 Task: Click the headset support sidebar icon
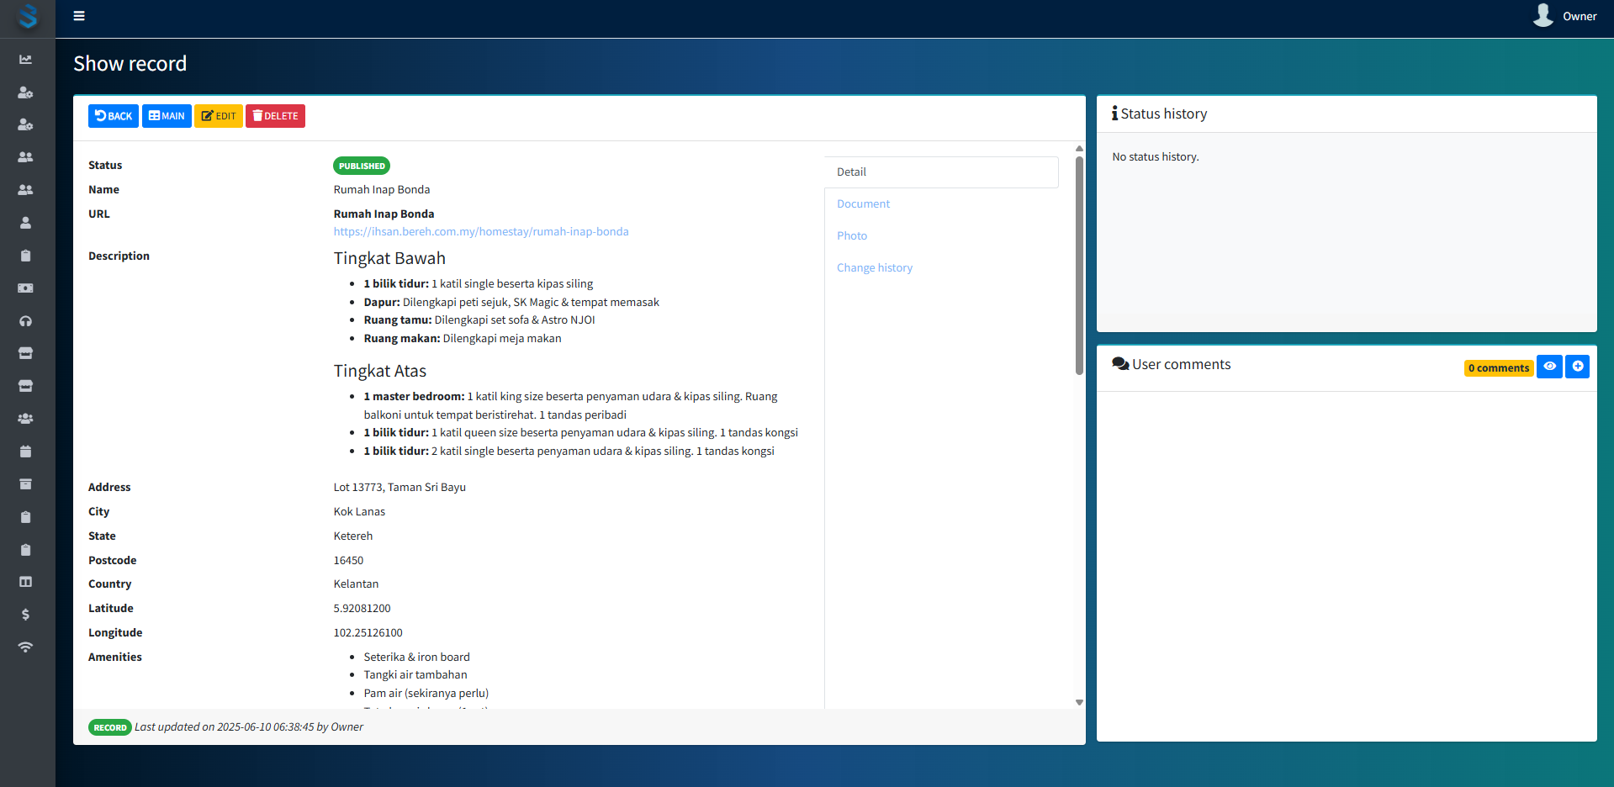pyautogui.click(x=25, y=321)
